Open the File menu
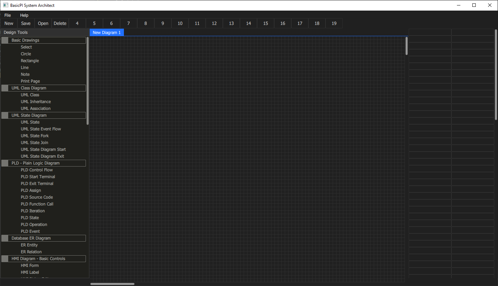This screenshot has height=286, width=498. pyautogui.click(x=8, y=15)
